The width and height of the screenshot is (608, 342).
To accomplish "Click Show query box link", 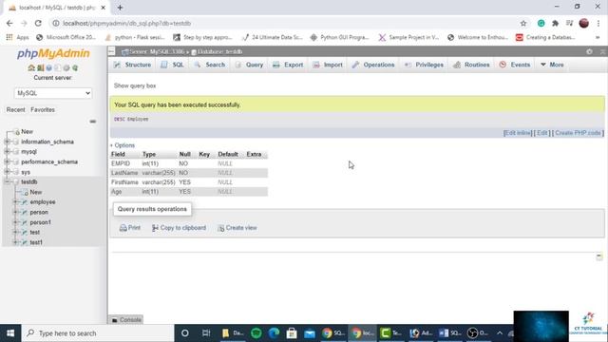I will (x=135, y=85).
